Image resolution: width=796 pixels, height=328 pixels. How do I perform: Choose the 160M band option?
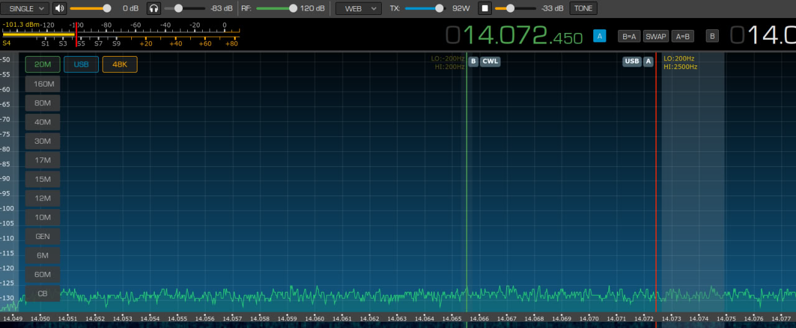pyautogui.click(x=42, y=84)
